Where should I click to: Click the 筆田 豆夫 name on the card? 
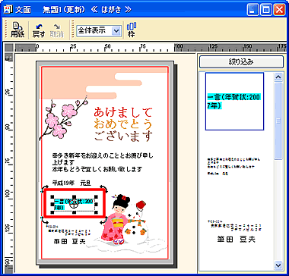coord(70,242)
